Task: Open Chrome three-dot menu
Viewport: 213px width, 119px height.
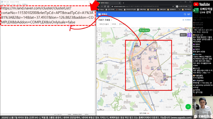Action: point(190,6)
